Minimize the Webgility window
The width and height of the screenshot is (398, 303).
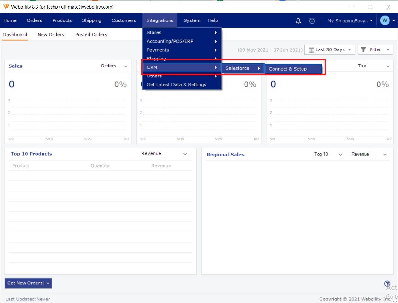coord(352,7)
